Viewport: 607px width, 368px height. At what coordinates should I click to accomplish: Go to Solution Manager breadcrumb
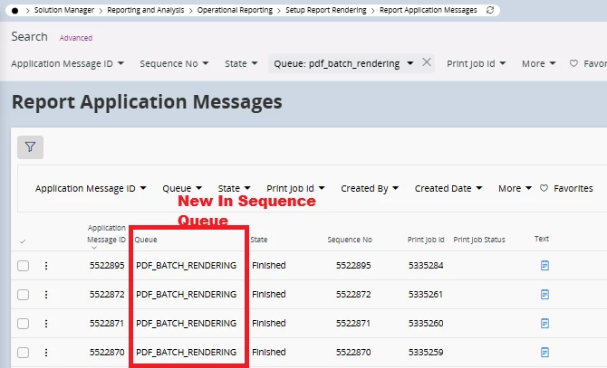pyautogui.click(x=64, y=10)
